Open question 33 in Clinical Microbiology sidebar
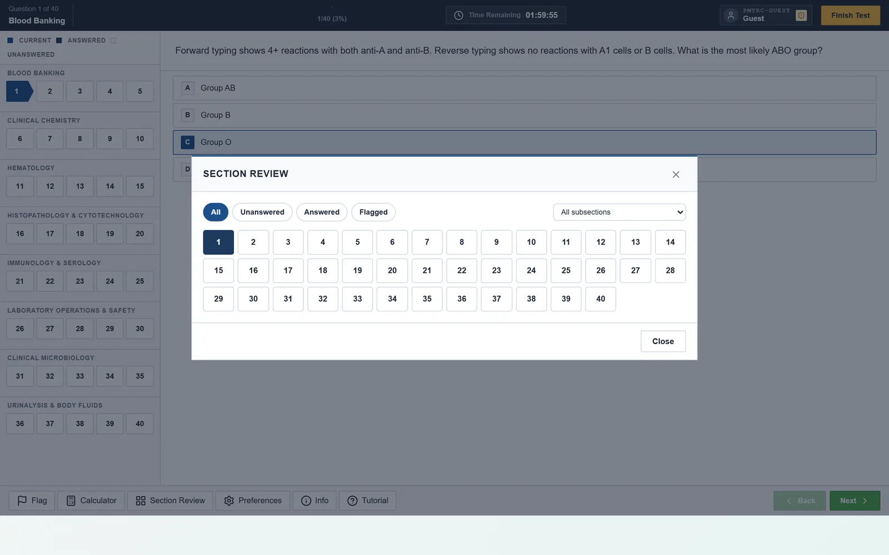The width and height of the screenshot is (889, 555). coord(80,376)
